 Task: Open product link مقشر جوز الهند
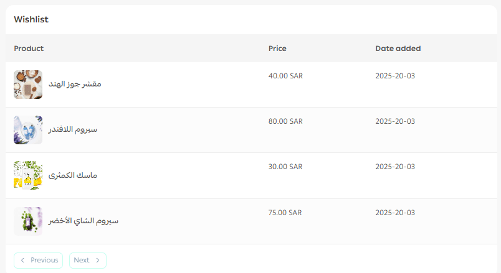(75, 85)
